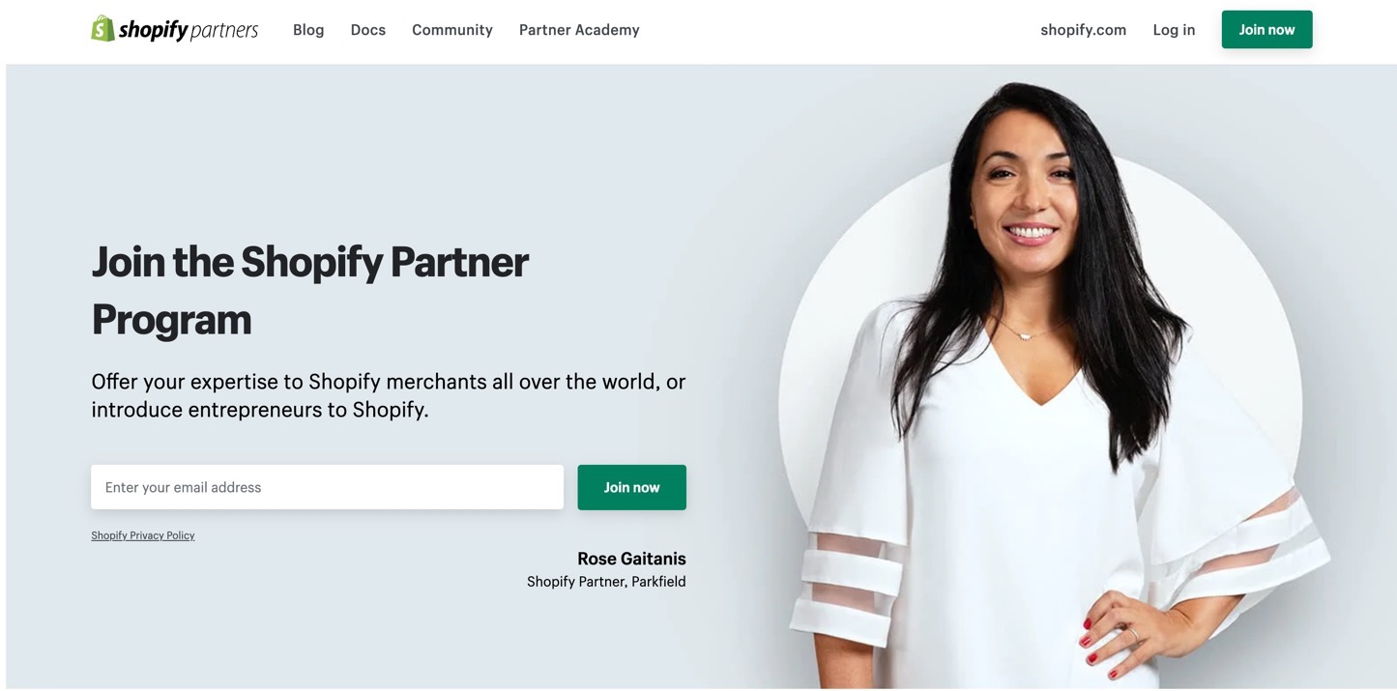Go to the Community page
1397x691 pixels.
452,30
